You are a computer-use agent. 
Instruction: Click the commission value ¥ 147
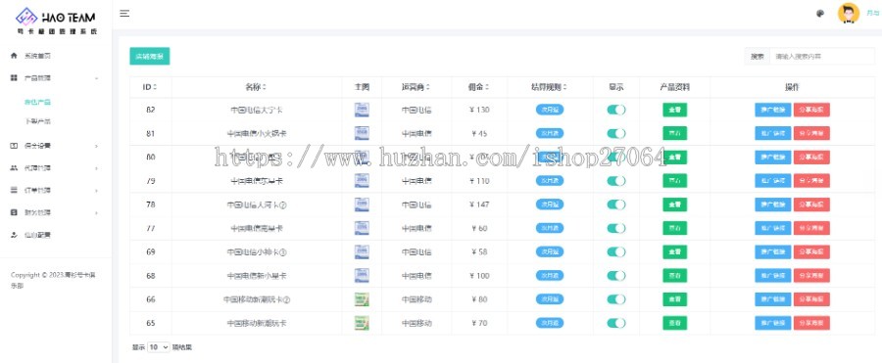point(479,204)
